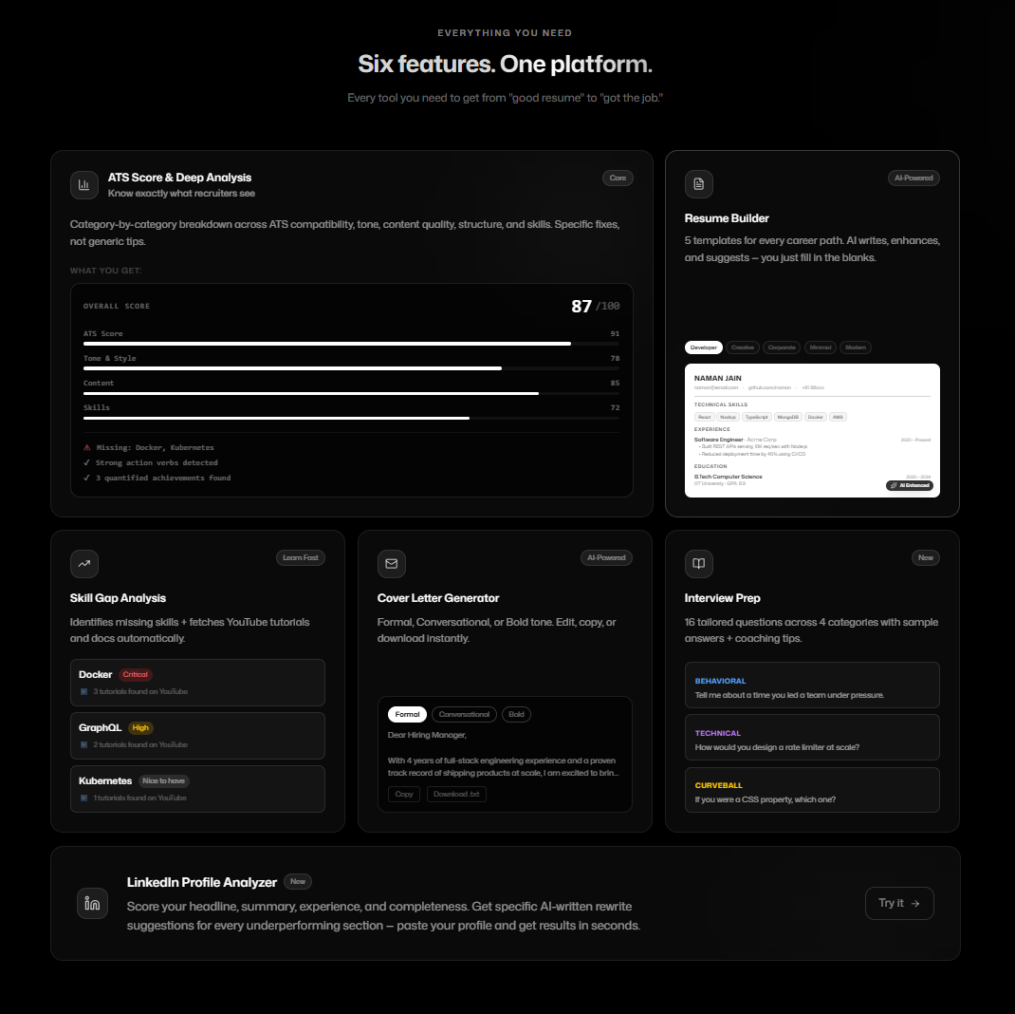
Task: Click the AI-Powered badge on Cover Letter card
Action: click(x=606, y=558)
